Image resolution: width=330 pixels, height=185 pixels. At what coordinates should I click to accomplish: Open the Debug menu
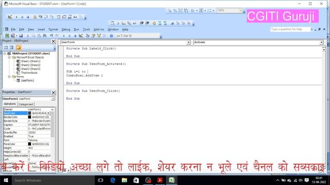[x=65, y=29]
